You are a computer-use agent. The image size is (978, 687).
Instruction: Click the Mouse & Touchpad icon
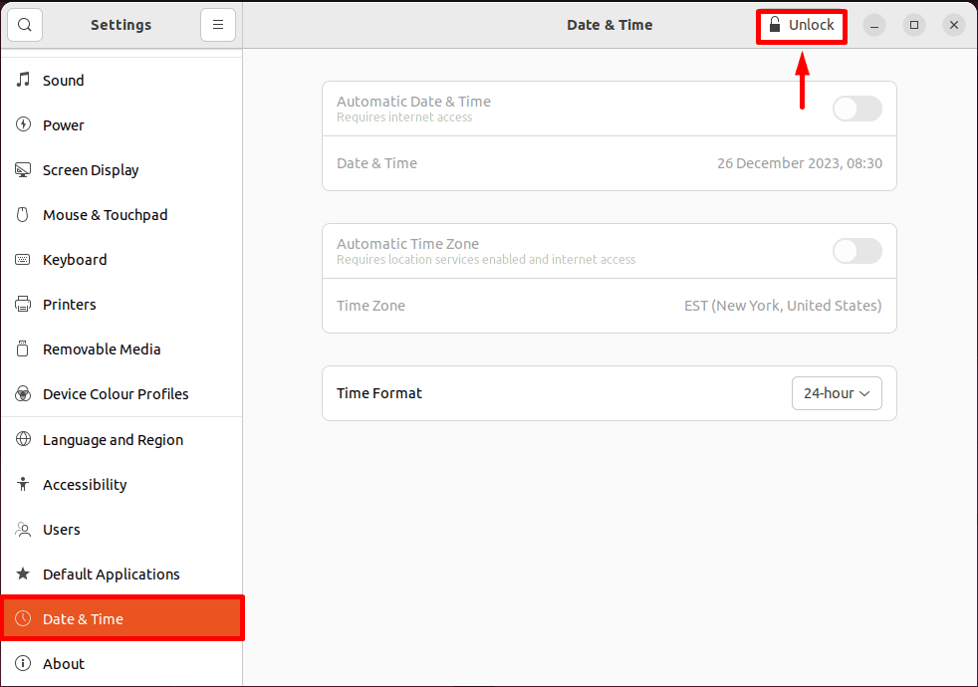(23, 214)
